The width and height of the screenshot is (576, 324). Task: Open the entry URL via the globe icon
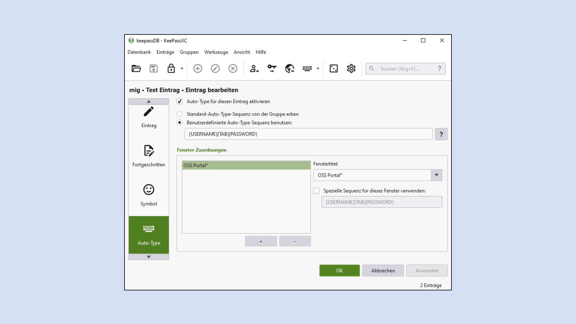click(x=289, y=68)
